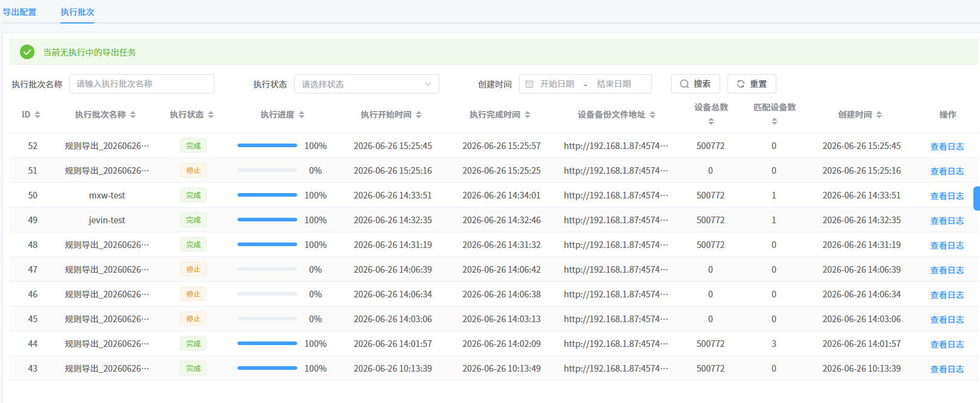
Task: Sort table by ID column arrows
Action: coord(37,115)
